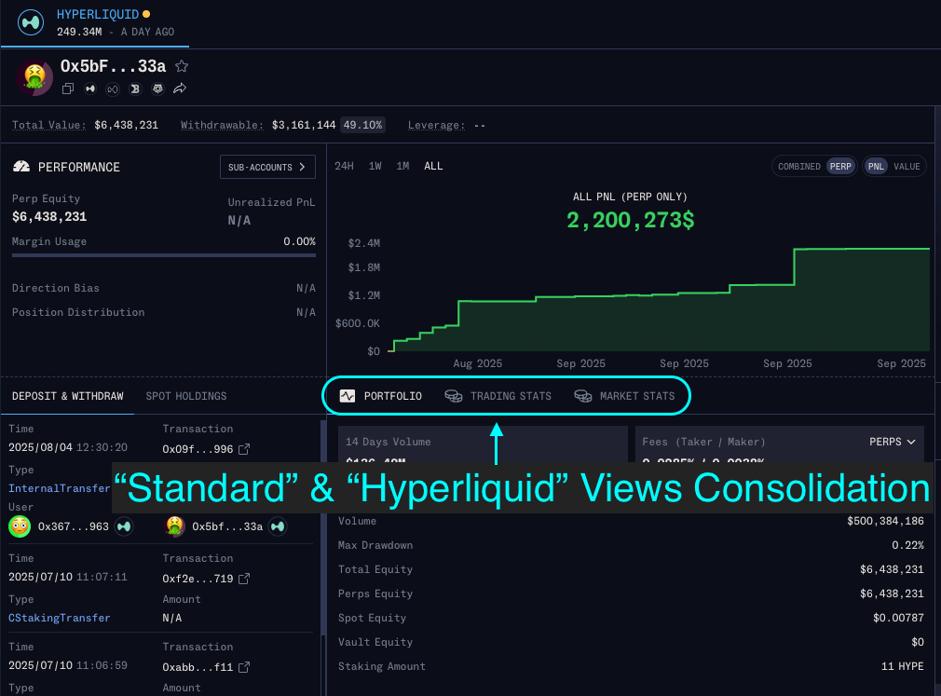Click the Staking Amount 11 HYPE value
941x696 pixels.
[x=902, y=666]
